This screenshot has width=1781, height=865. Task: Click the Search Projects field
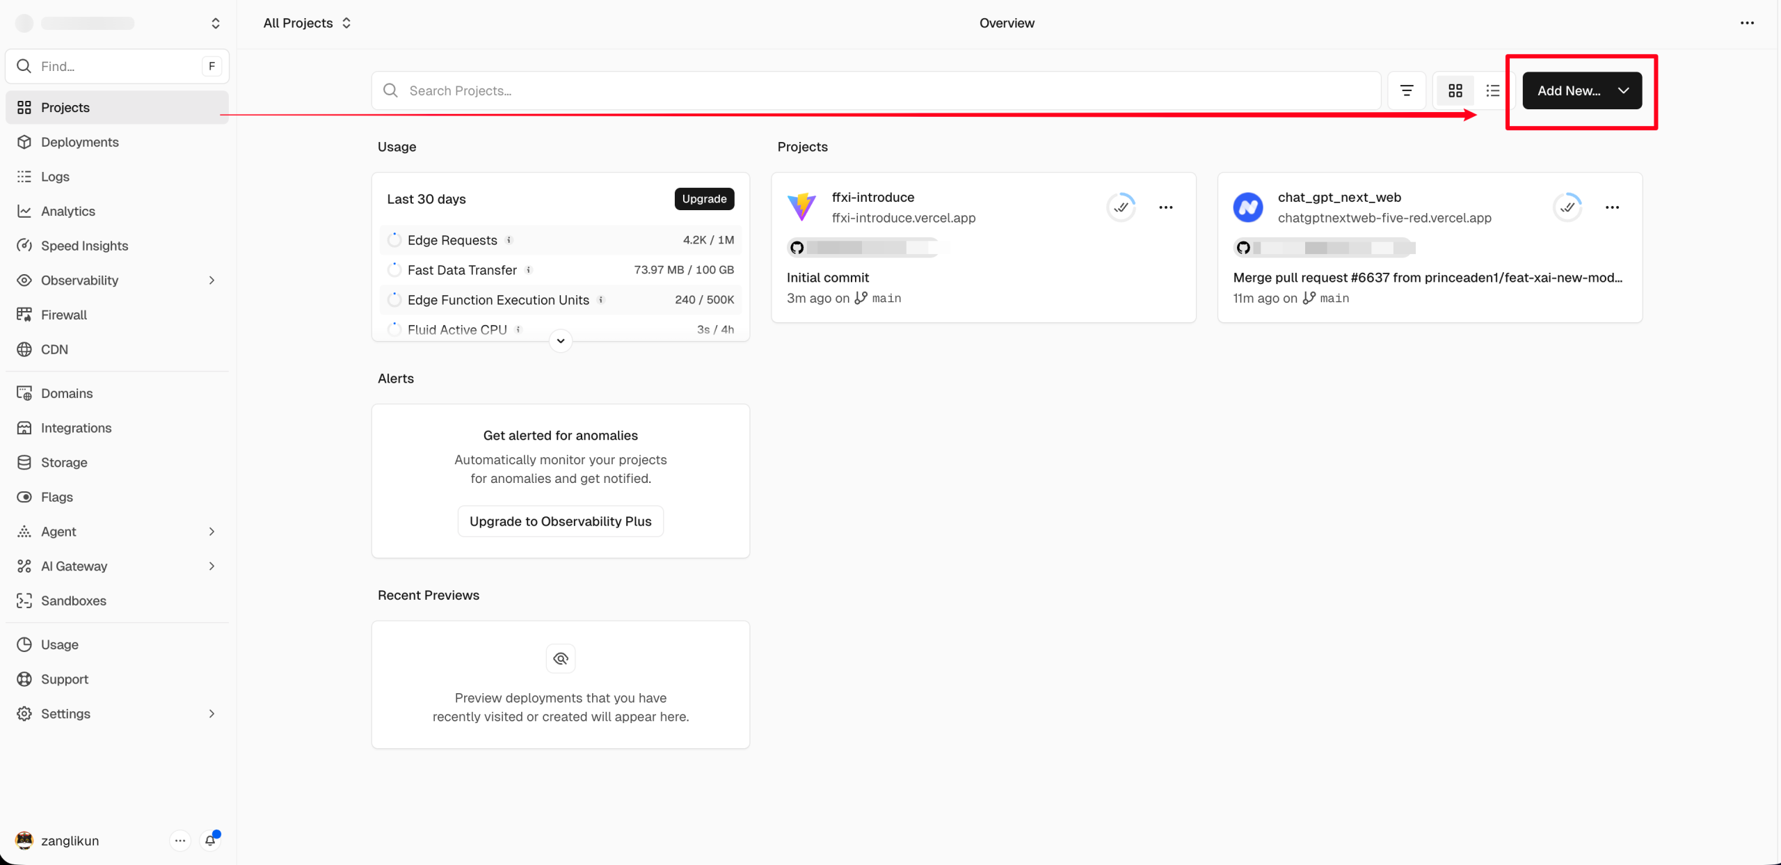coord(877,90)
